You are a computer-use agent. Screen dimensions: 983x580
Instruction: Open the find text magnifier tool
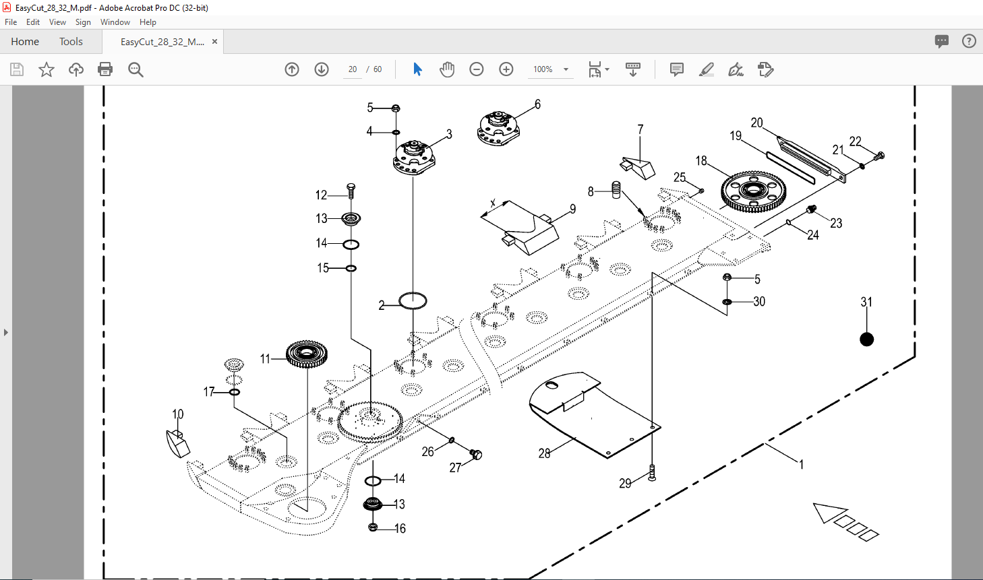click(x=136, y=69)
